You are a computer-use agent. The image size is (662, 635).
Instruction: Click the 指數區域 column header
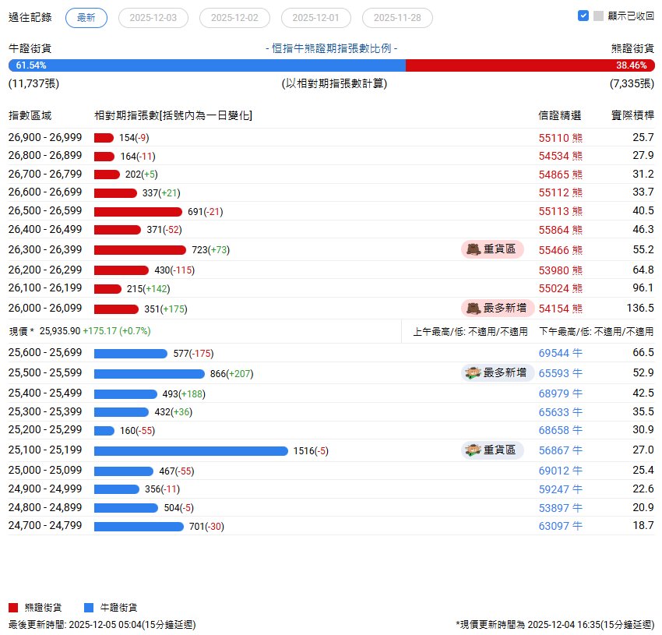(x=30, y=115)
